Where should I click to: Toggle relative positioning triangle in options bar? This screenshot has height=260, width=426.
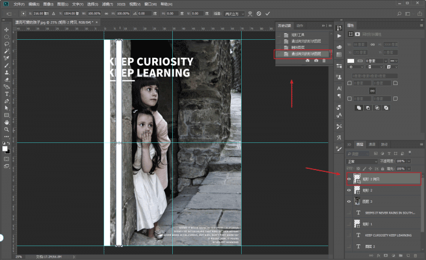[54, 13]
